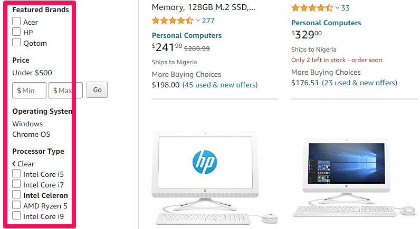
Task: Click the Min price input field
Action: pyautogui.click(x=30, y=91)
